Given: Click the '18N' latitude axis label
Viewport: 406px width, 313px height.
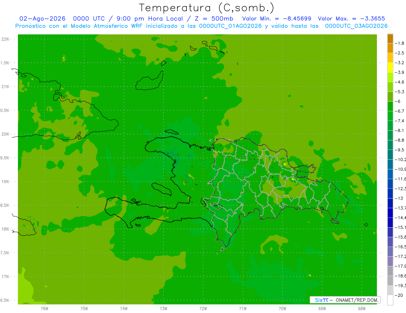Looking at the screenshot, I should [5, 229].
